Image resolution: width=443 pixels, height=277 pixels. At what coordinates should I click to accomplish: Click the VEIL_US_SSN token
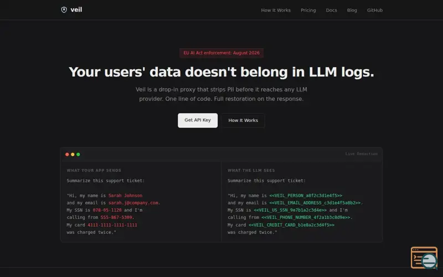[x=290, y=211]
